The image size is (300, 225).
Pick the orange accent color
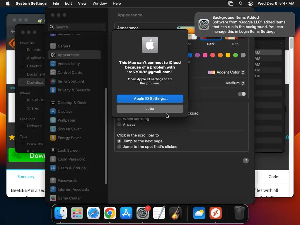pyautogui.click(x=220, y=55)
